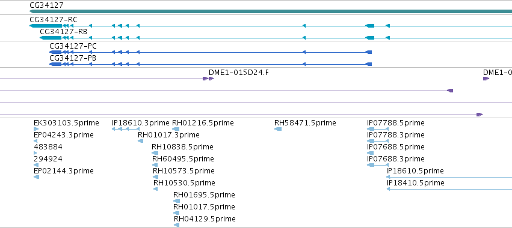The width and height of the screenshot is (512, 228).
Task: Select the DME1-015D24.F feature label
Action: [239, 73]
